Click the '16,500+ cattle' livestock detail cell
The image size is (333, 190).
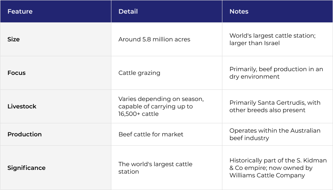139,114
